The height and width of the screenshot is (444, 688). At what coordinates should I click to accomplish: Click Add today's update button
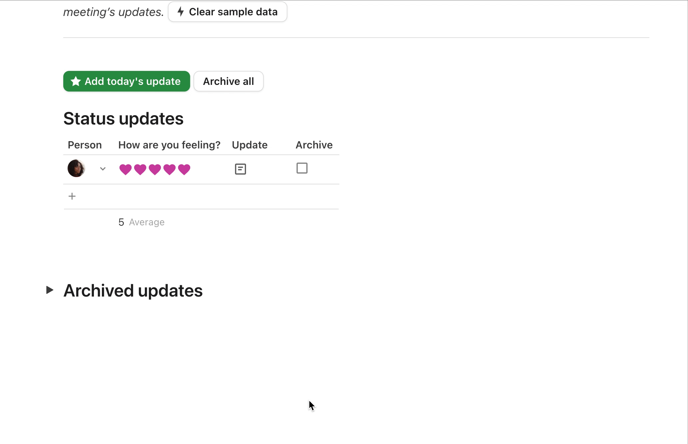click(126, 81)
